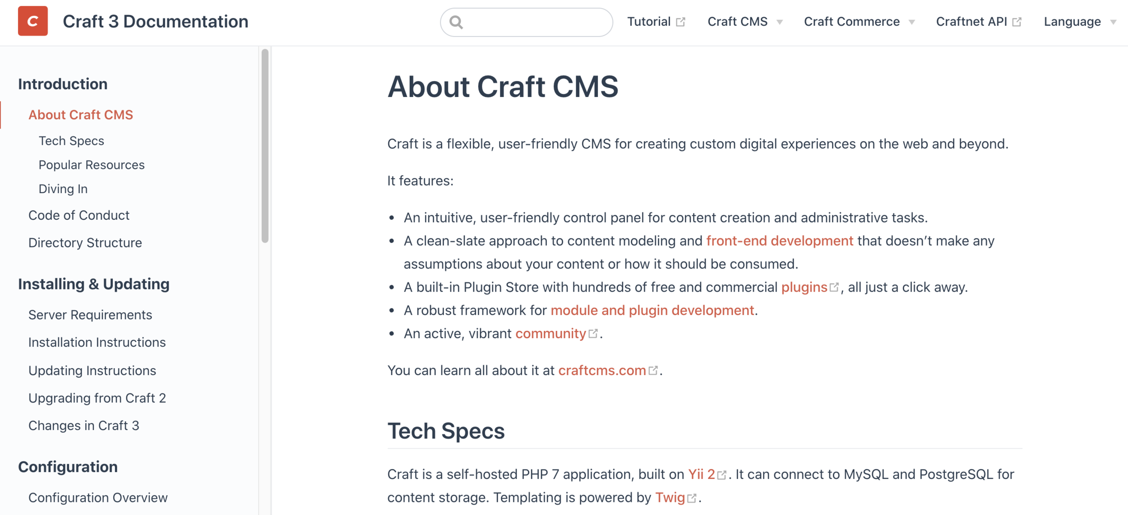This screenshot has height=515, width=1128.
Task: Click external link icon after craftcms.com
Action: tap(653, 370)
